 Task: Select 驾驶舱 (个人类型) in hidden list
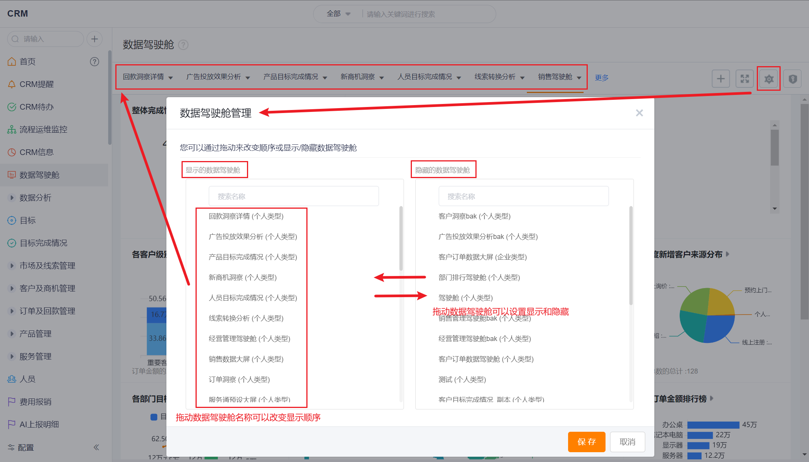tap(466, 298)
